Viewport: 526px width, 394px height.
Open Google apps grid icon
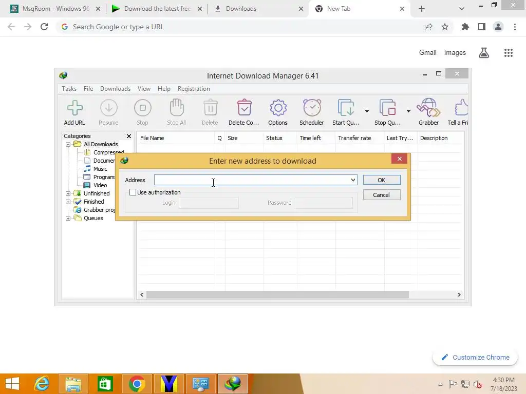509,53
